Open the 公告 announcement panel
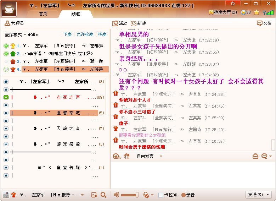276x201 pixels. coord(264,23)
